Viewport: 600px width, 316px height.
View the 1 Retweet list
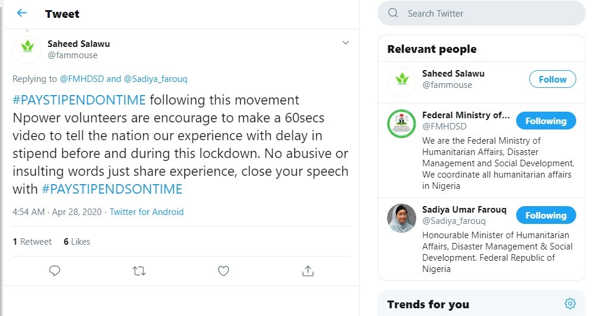(32, 242)
